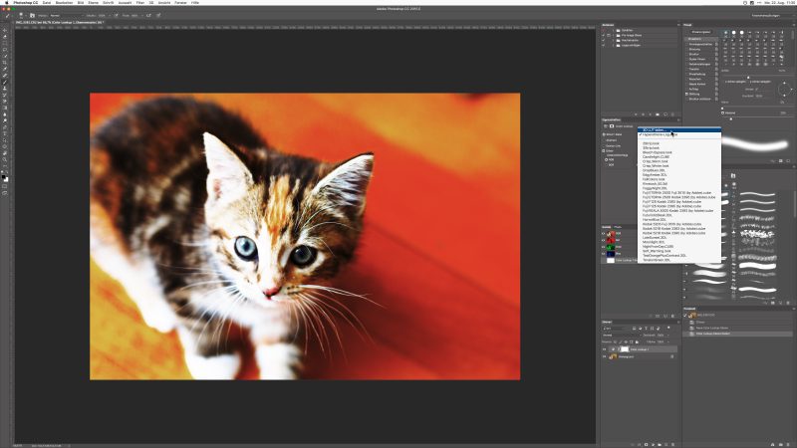Toggle the Dither checkbox
Screen dimensions: 797x448
pyautogui.click(x=604, y=151)
